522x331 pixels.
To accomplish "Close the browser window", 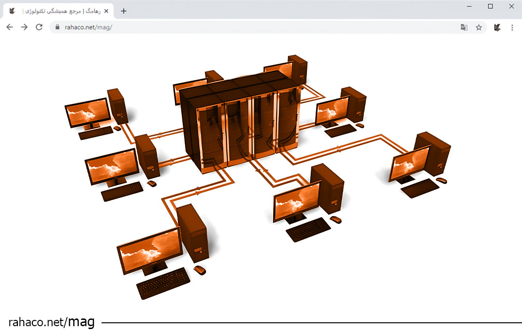I will click(x=511, y=6).
